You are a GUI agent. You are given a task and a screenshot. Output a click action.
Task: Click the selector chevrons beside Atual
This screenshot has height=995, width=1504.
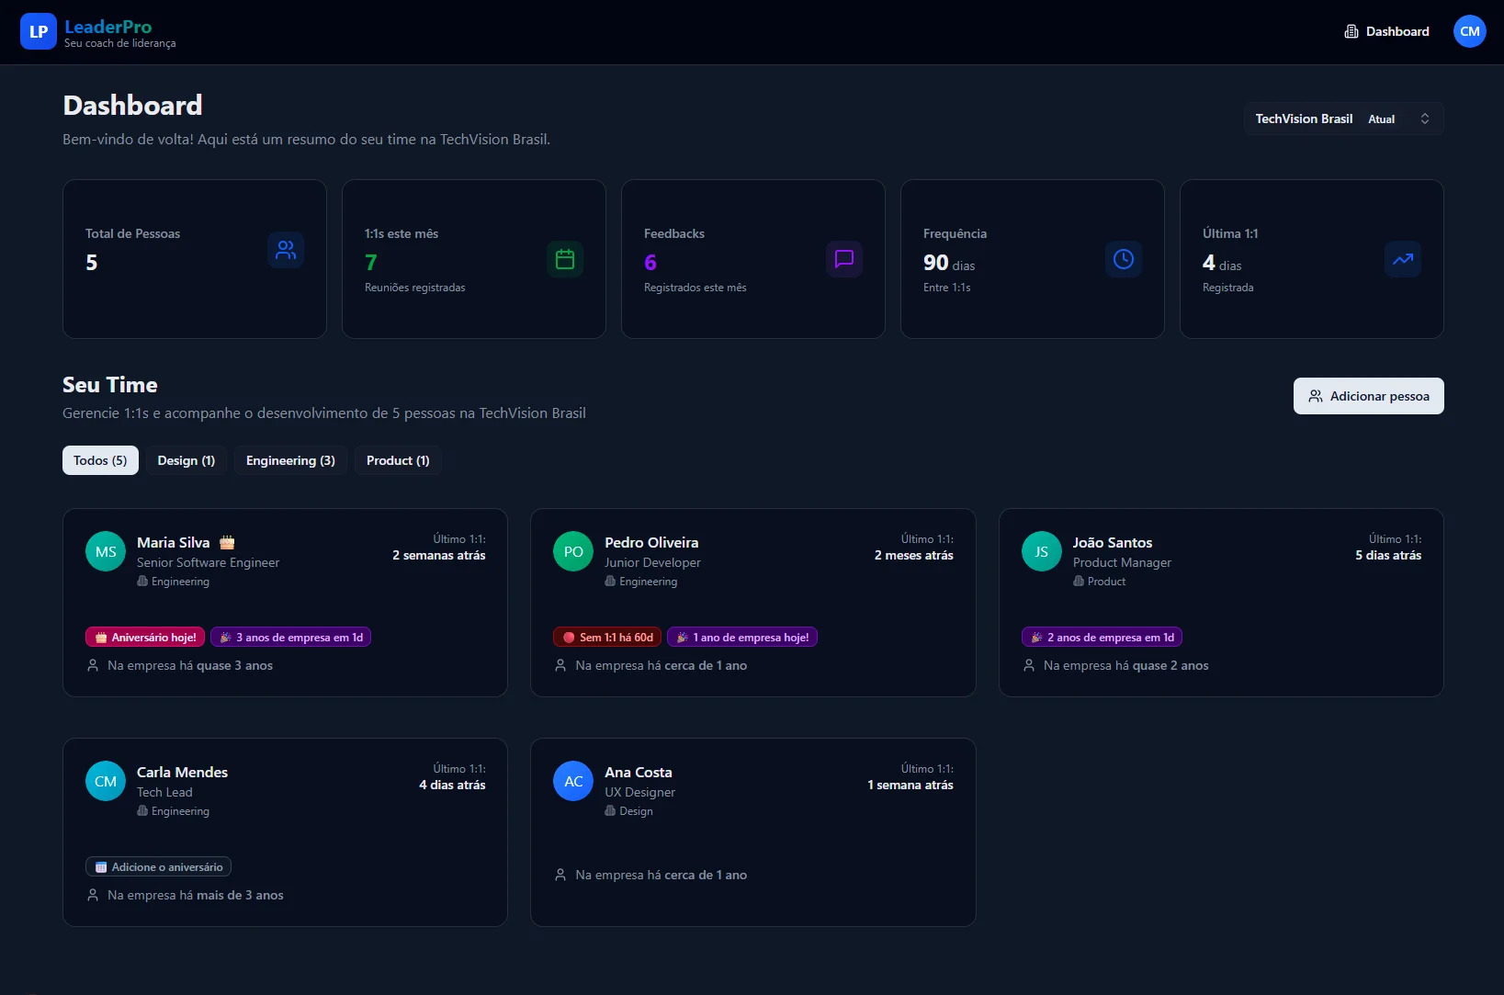tap(1424, 119)
